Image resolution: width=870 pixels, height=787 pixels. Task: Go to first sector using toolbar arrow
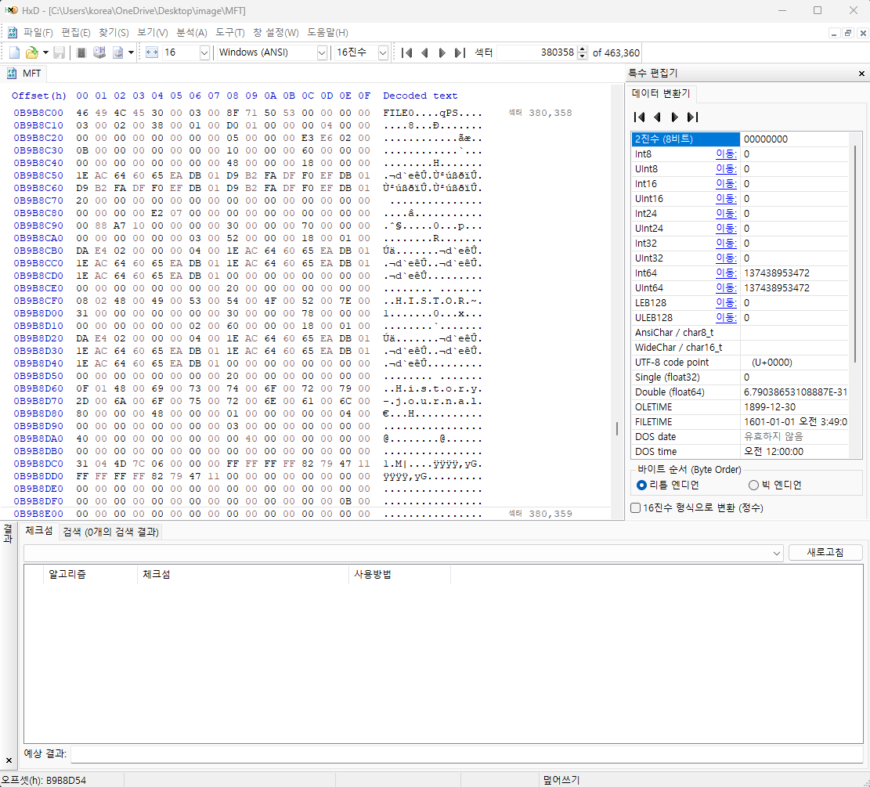(x=406, y=52)
